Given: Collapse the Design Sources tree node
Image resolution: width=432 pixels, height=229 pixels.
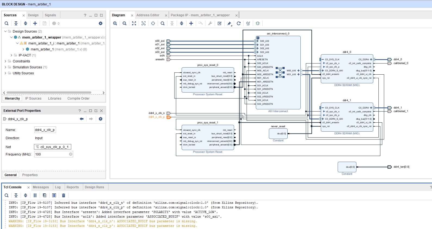Looking at the screenshot, I should click(x=5, y=31).
